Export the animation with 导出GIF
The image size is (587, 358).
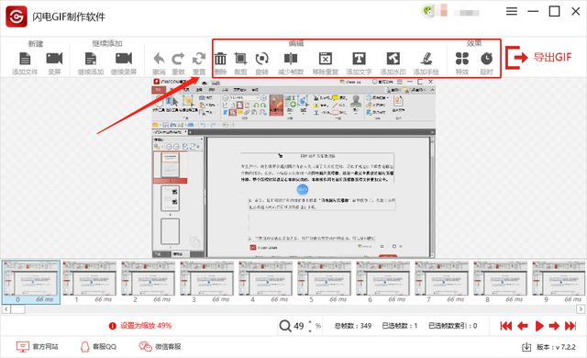tap(538, 57)
